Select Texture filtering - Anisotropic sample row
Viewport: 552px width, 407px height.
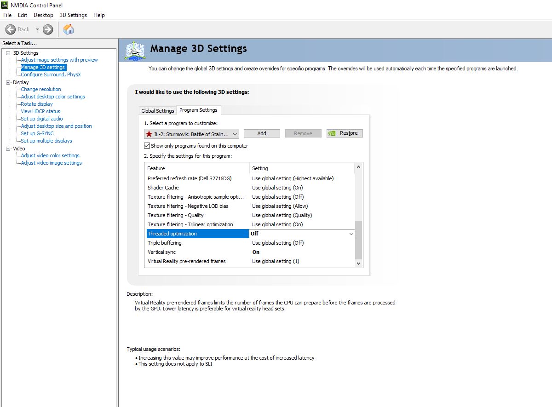point(250,197)
